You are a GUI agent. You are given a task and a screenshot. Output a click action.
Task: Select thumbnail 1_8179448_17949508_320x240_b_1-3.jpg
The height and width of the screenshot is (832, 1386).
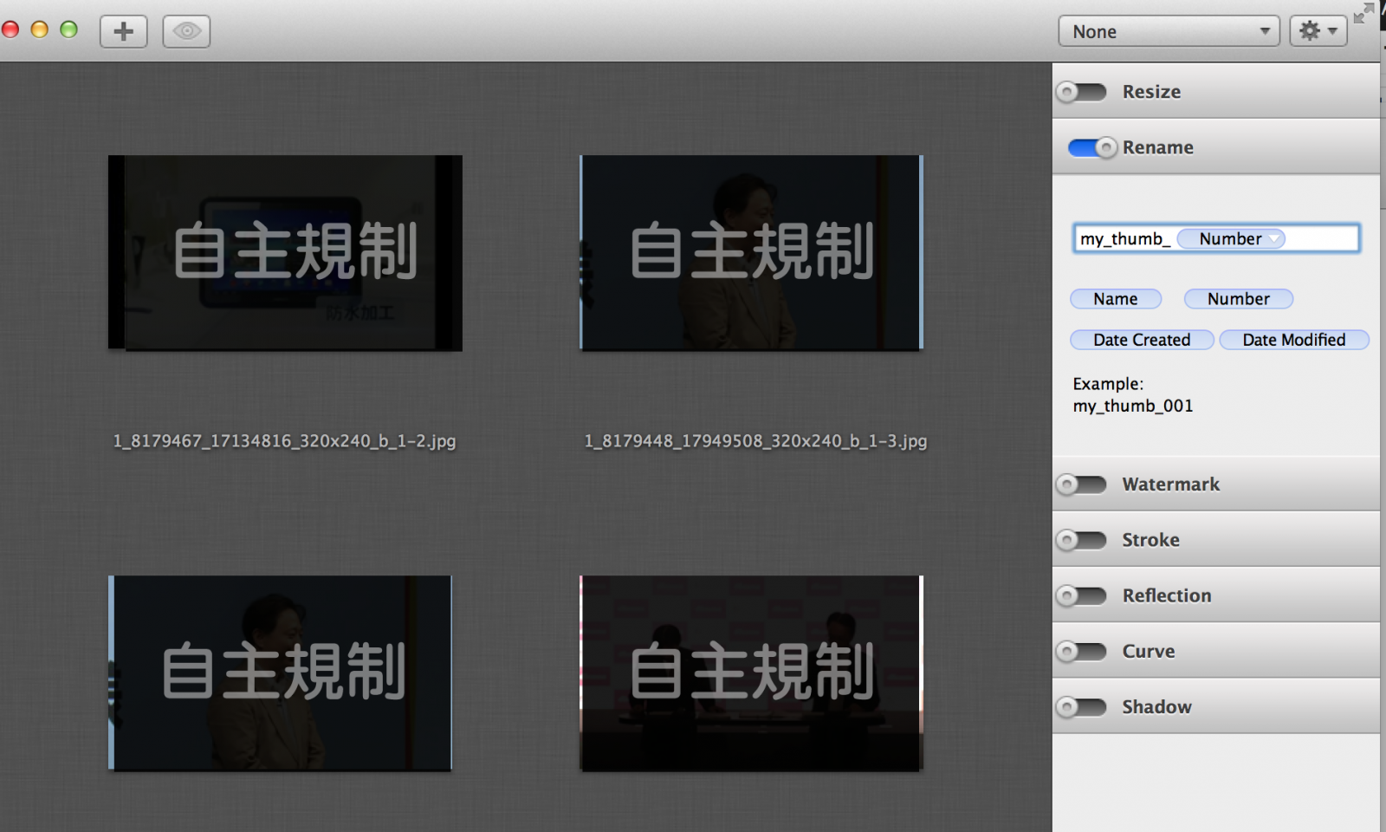tap(751, 252)
